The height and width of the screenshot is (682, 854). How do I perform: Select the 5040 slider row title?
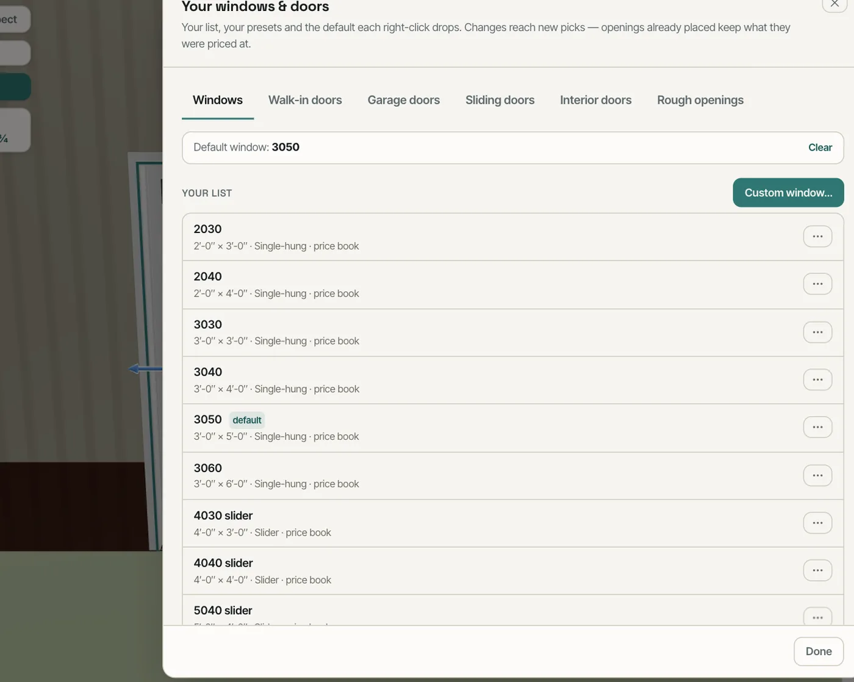point(223,611)
